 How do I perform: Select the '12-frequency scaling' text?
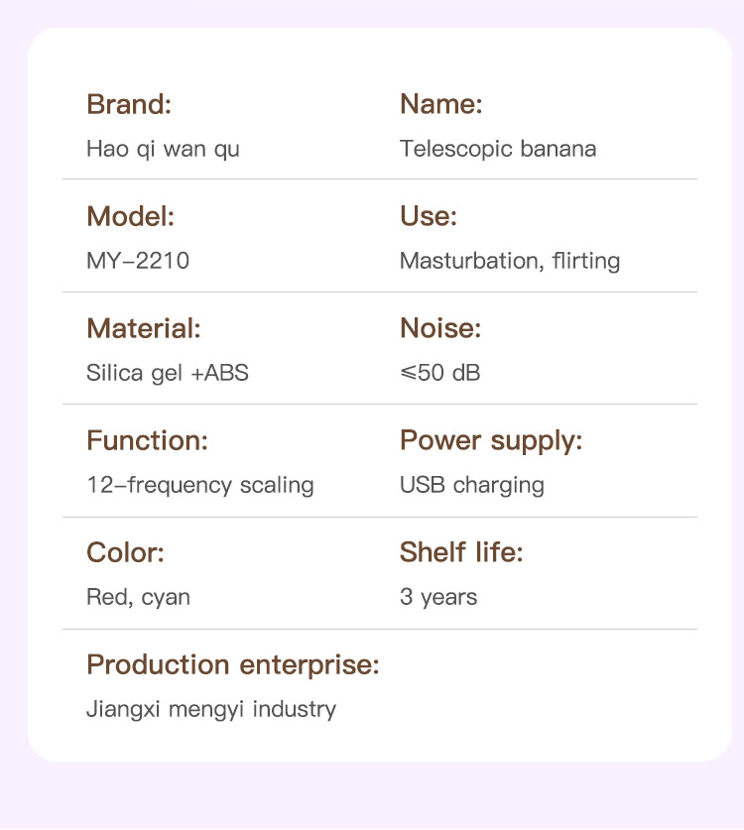point(200,486)
